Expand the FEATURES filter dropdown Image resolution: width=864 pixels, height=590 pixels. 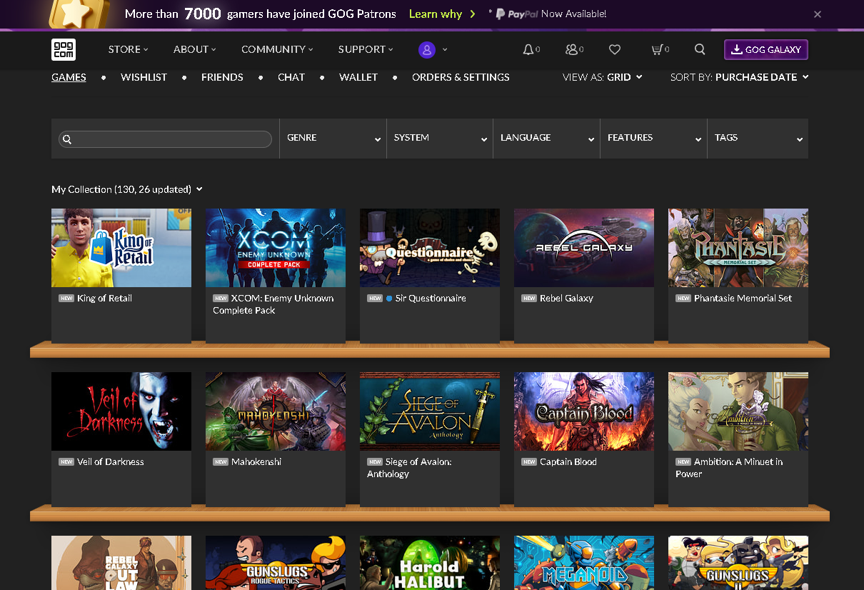click(654, 138)
